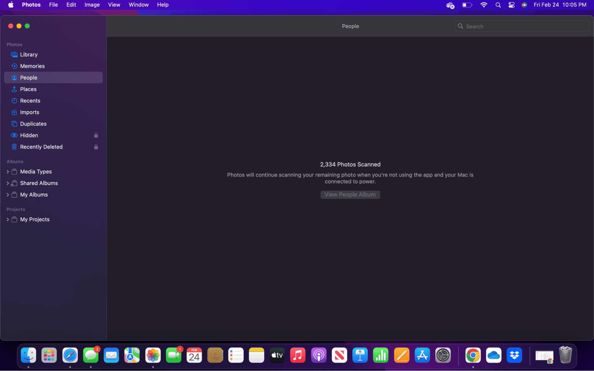Open the Edit menu
The height and width of the screenshot is (371, 594).
point(71,5)
